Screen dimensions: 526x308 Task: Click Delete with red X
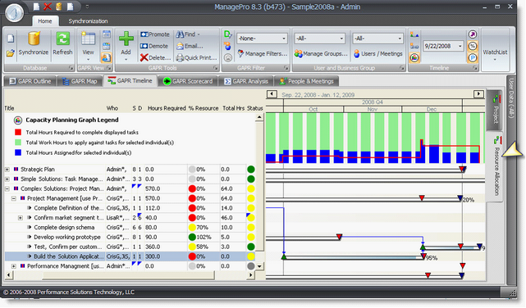[x=155, y=58]
